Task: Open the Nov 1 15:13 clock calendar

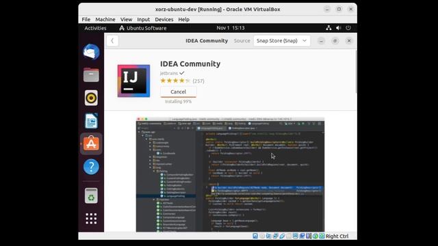Action: 231,28
